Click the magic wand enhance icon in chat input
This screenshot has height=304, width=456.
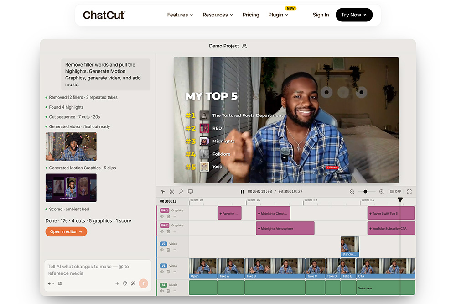point(133,283)
